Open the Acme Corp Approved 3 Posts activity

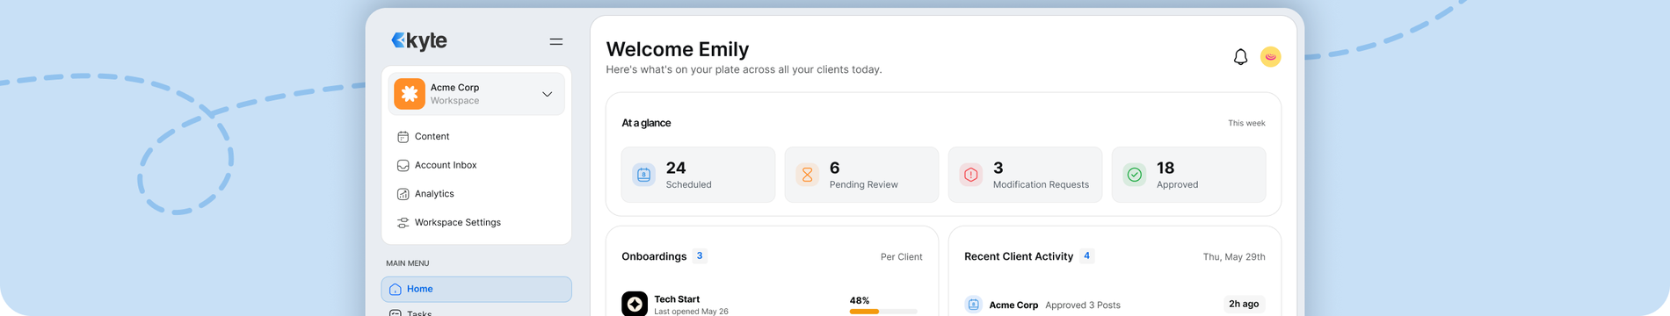(x=1115, y=305)
